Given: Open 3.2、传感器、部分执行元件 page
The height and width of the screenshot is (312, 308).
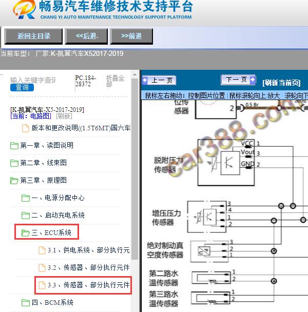Looking at the screenshot, I should (89, 268).
